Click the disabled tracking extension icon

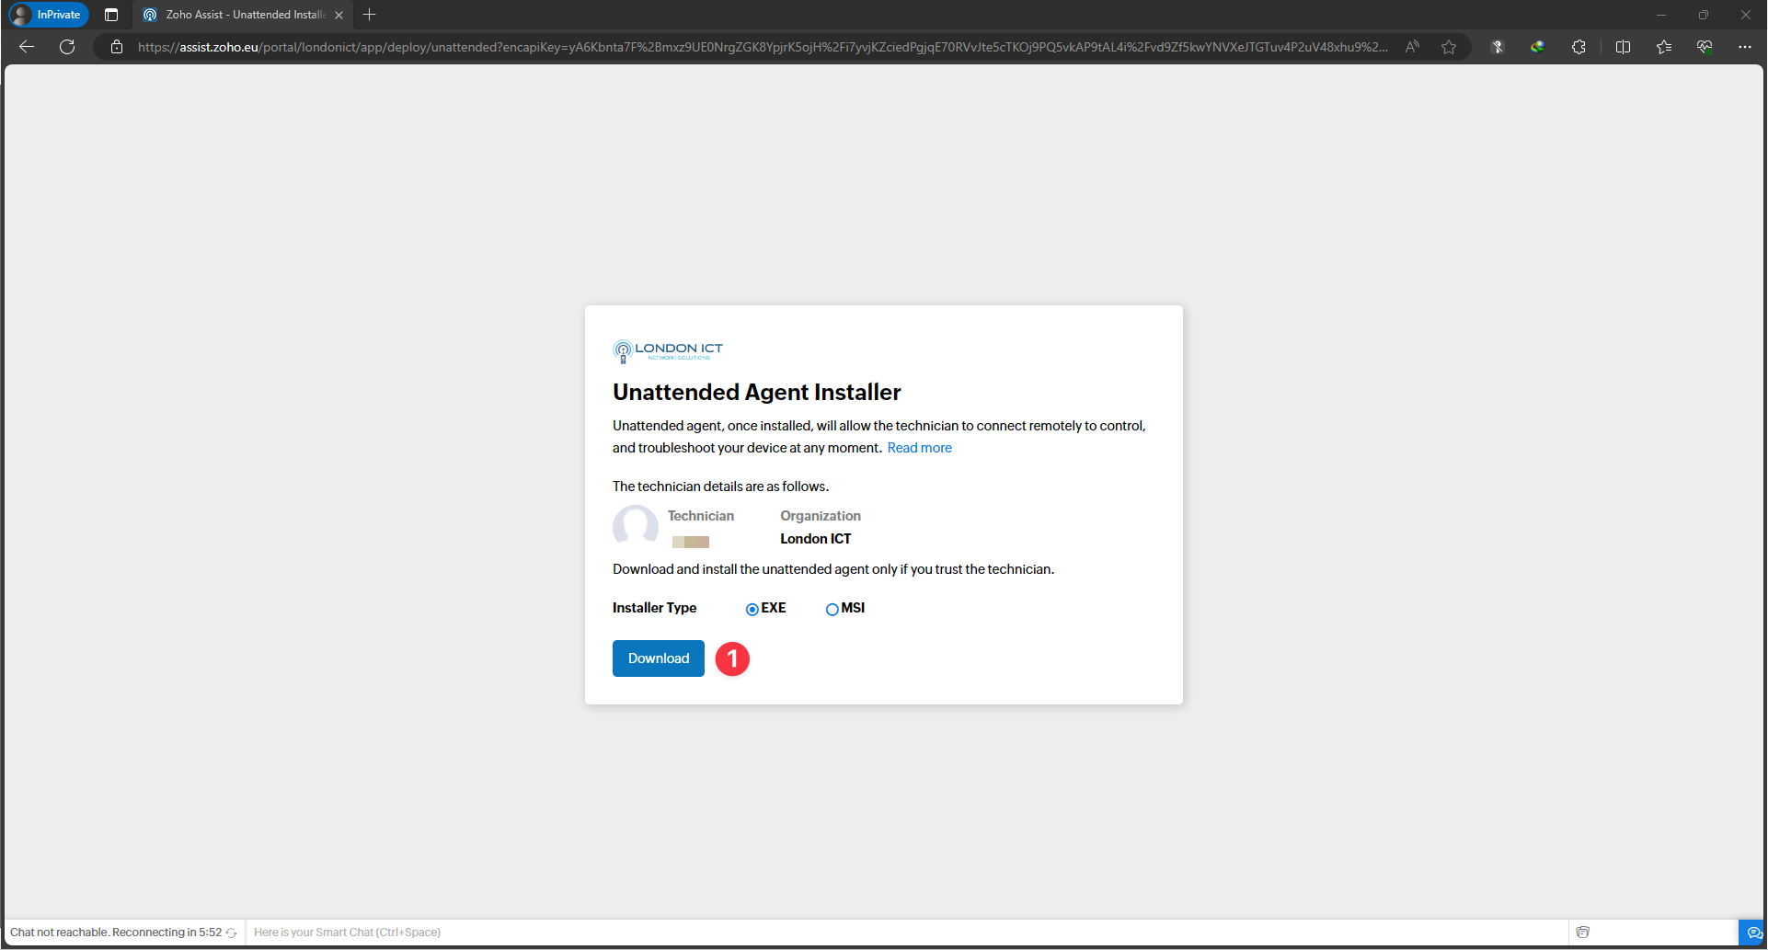pos(1497,47)
